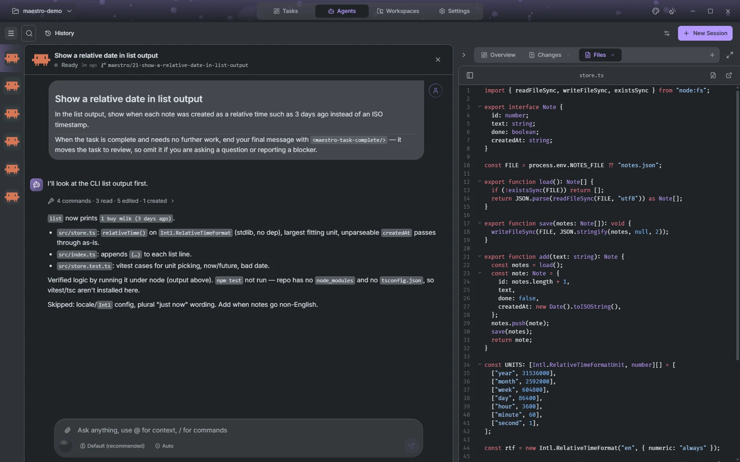Click the send message paper-plane button
The width and height of the screenshot is (740, 462).
pyautogui.click(x=411, y=446)
